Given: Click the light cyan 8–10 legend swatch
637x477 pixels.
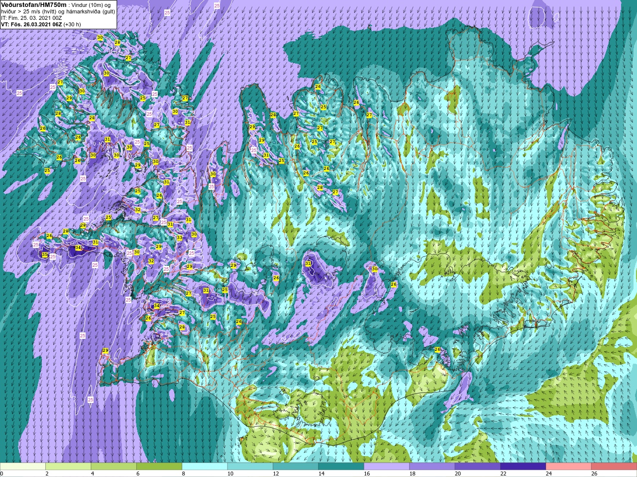Looking at the screenshot, I should (205, 467).
